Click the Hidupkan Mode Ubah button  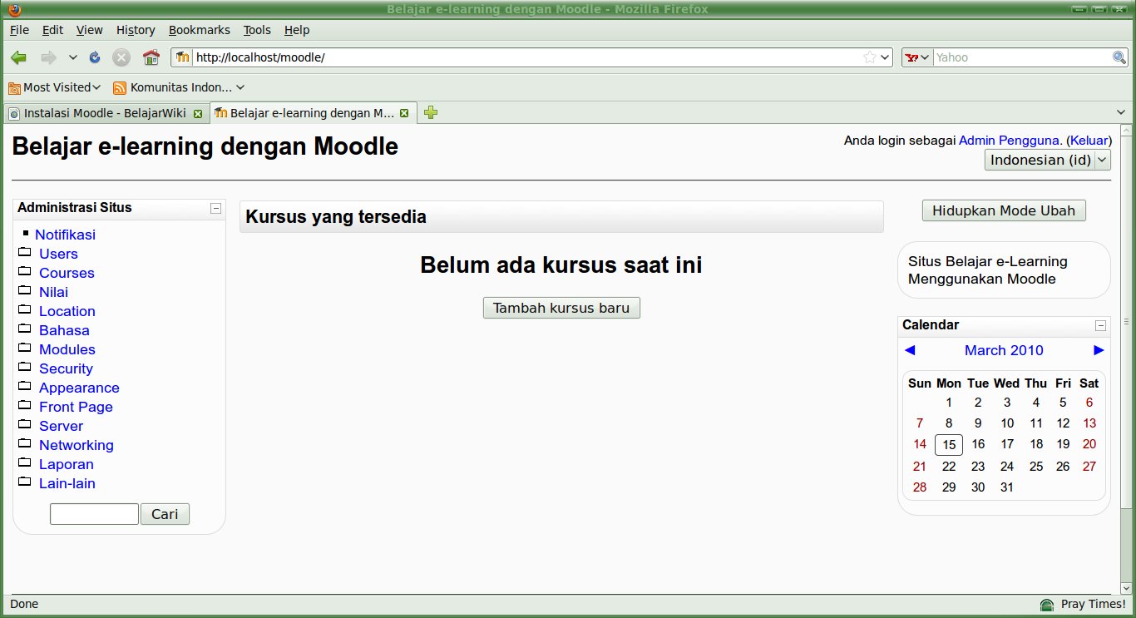click(1004, 210)
